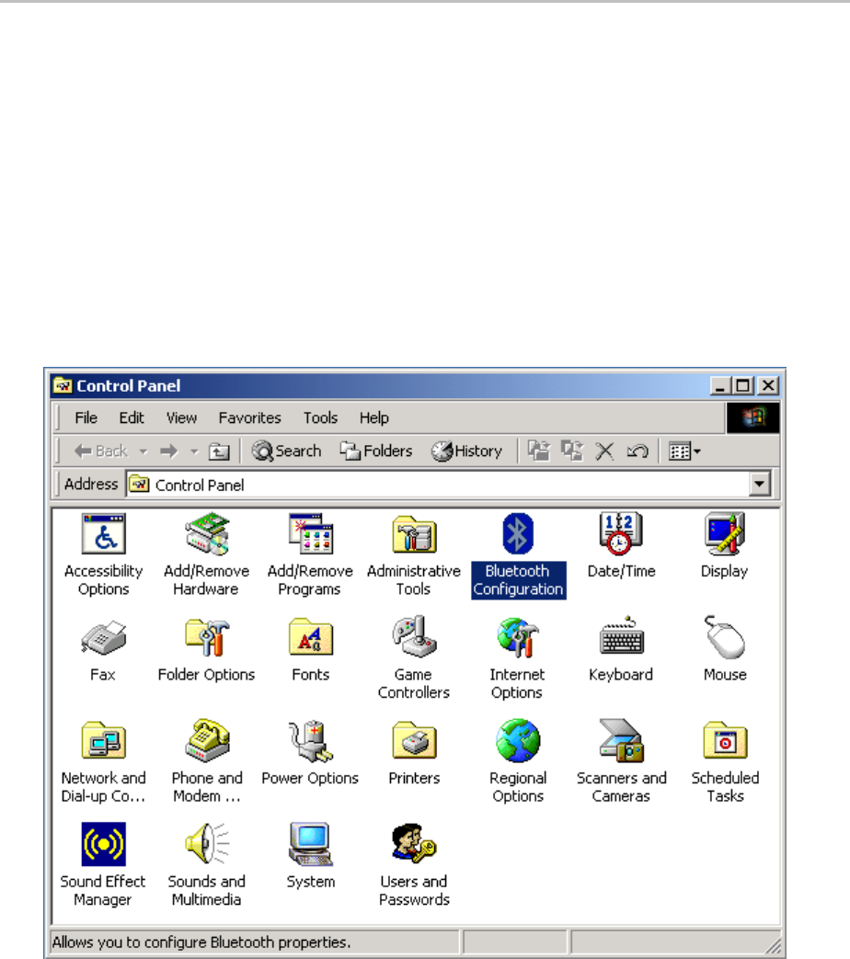Image resolution: width=850 pixels, height=959 pixels.
Task: Click the Delete X toolbar icon
Action: [x=604, y=451]
